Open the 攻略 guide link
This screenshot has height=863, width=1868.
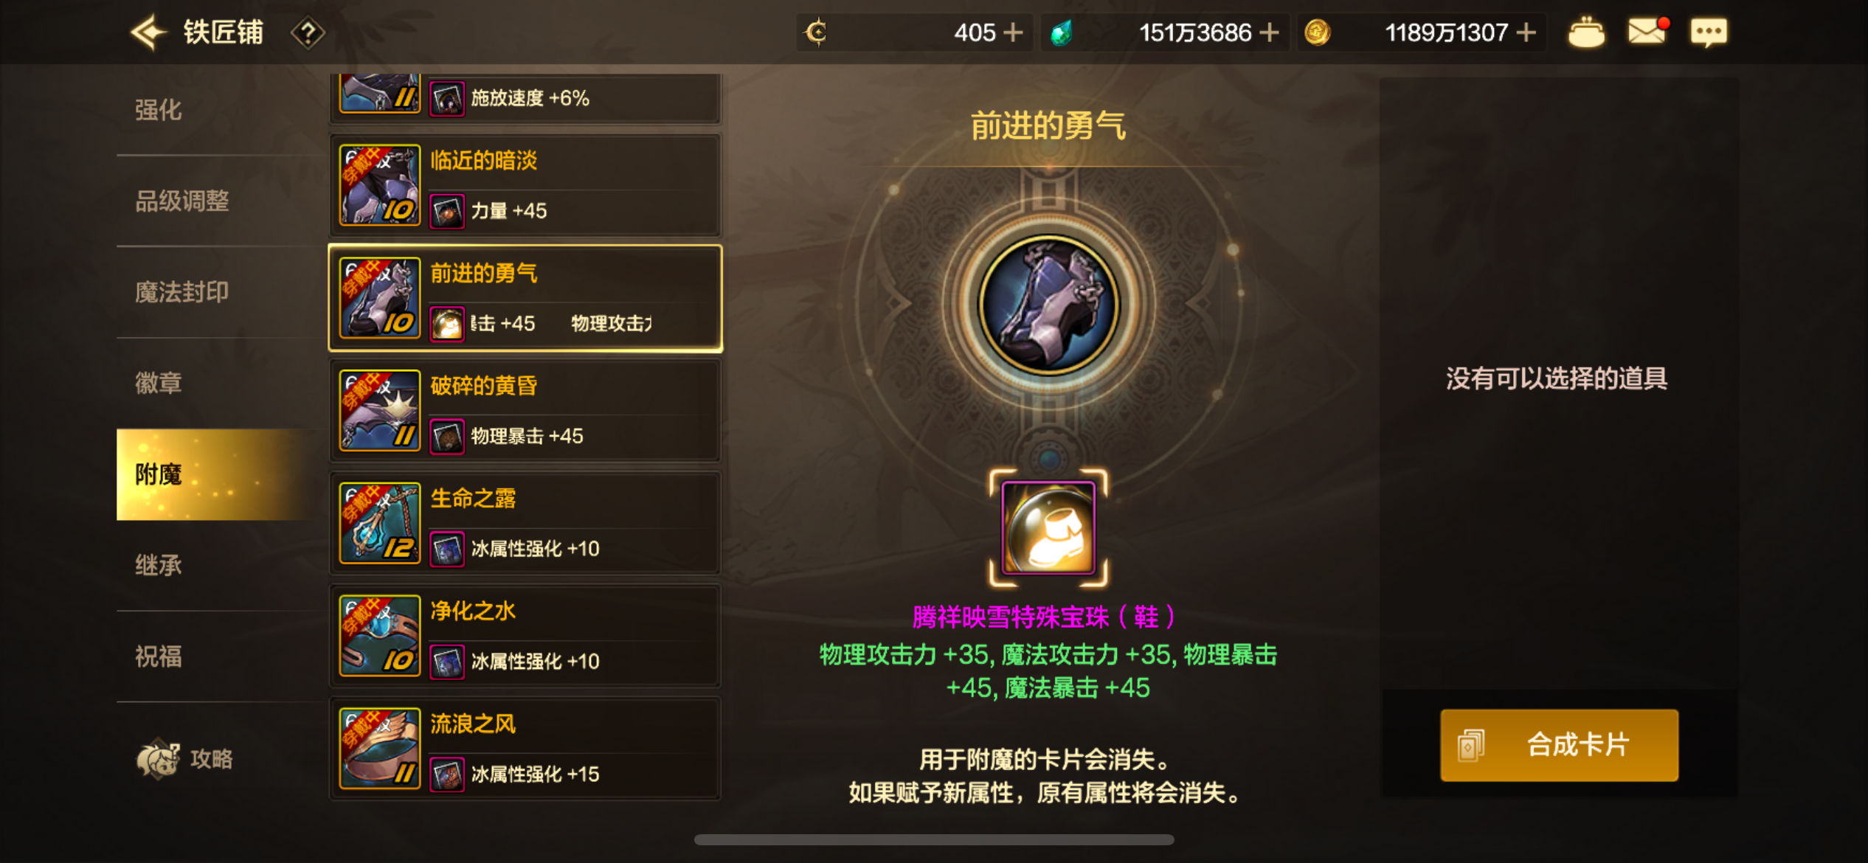[185, 758]
